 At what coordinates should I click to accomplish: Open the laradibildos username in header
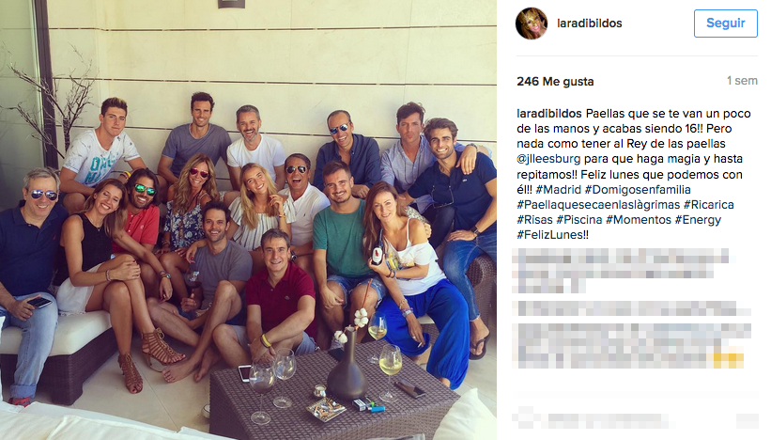click(x=589, y=24)
